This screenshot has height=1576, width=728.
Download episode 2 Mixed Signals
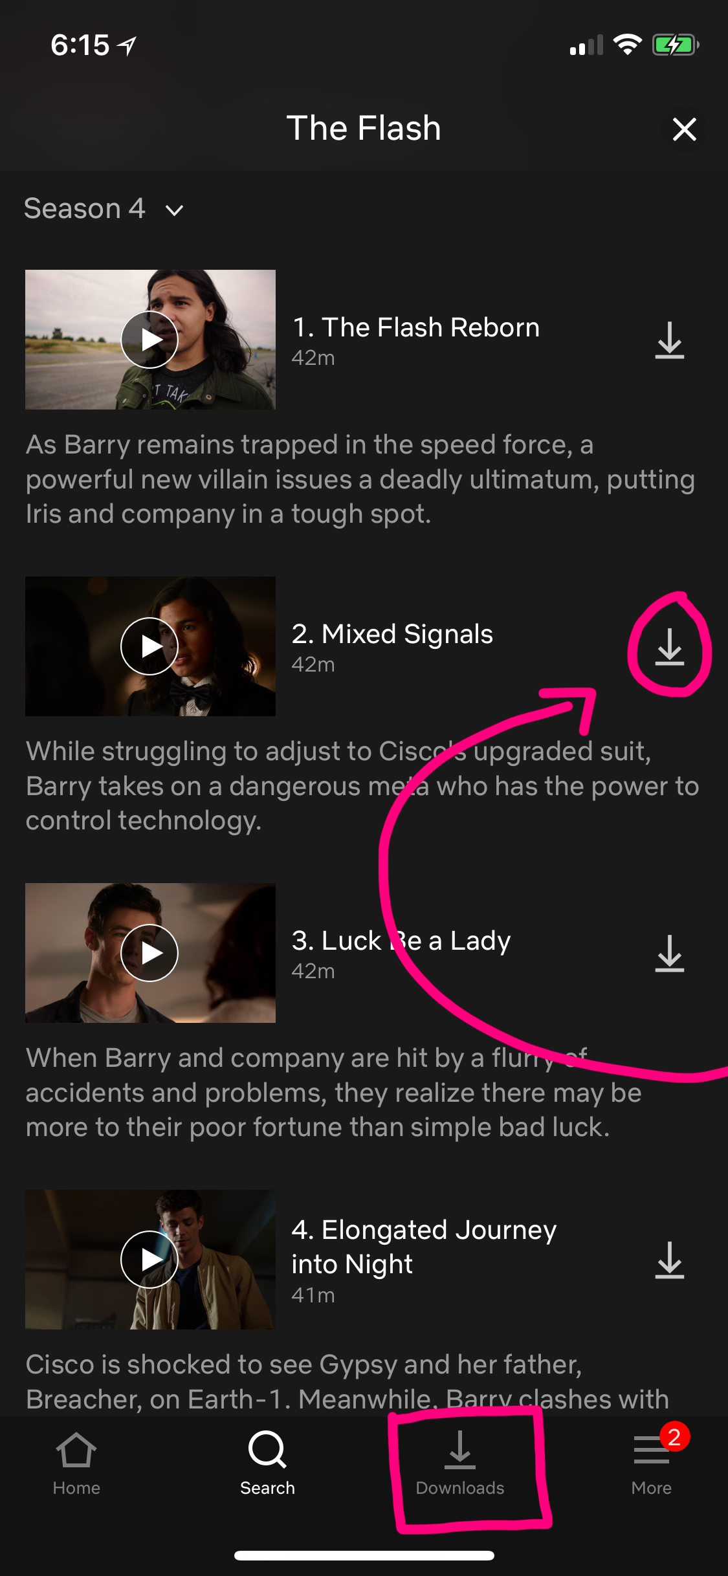pos(669,647)
